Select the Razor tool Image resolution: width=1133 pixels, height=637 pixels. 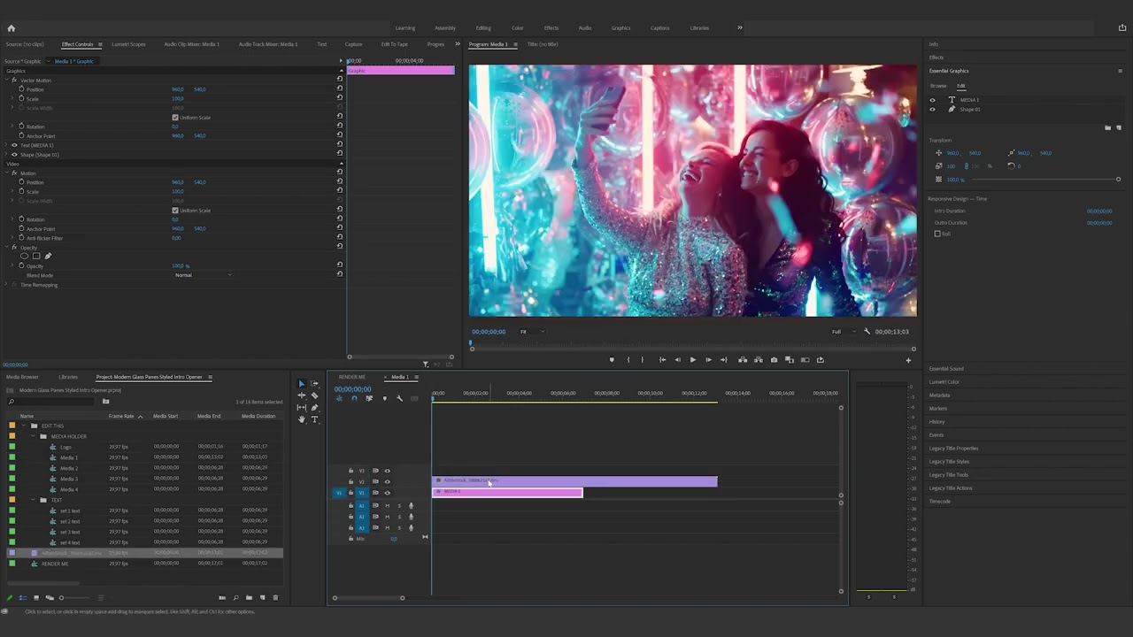coord(314,395)
